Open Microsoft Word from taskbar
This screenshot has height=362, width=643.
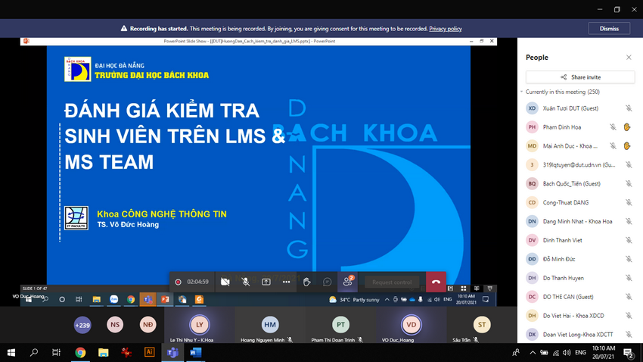tap(196, 353)
